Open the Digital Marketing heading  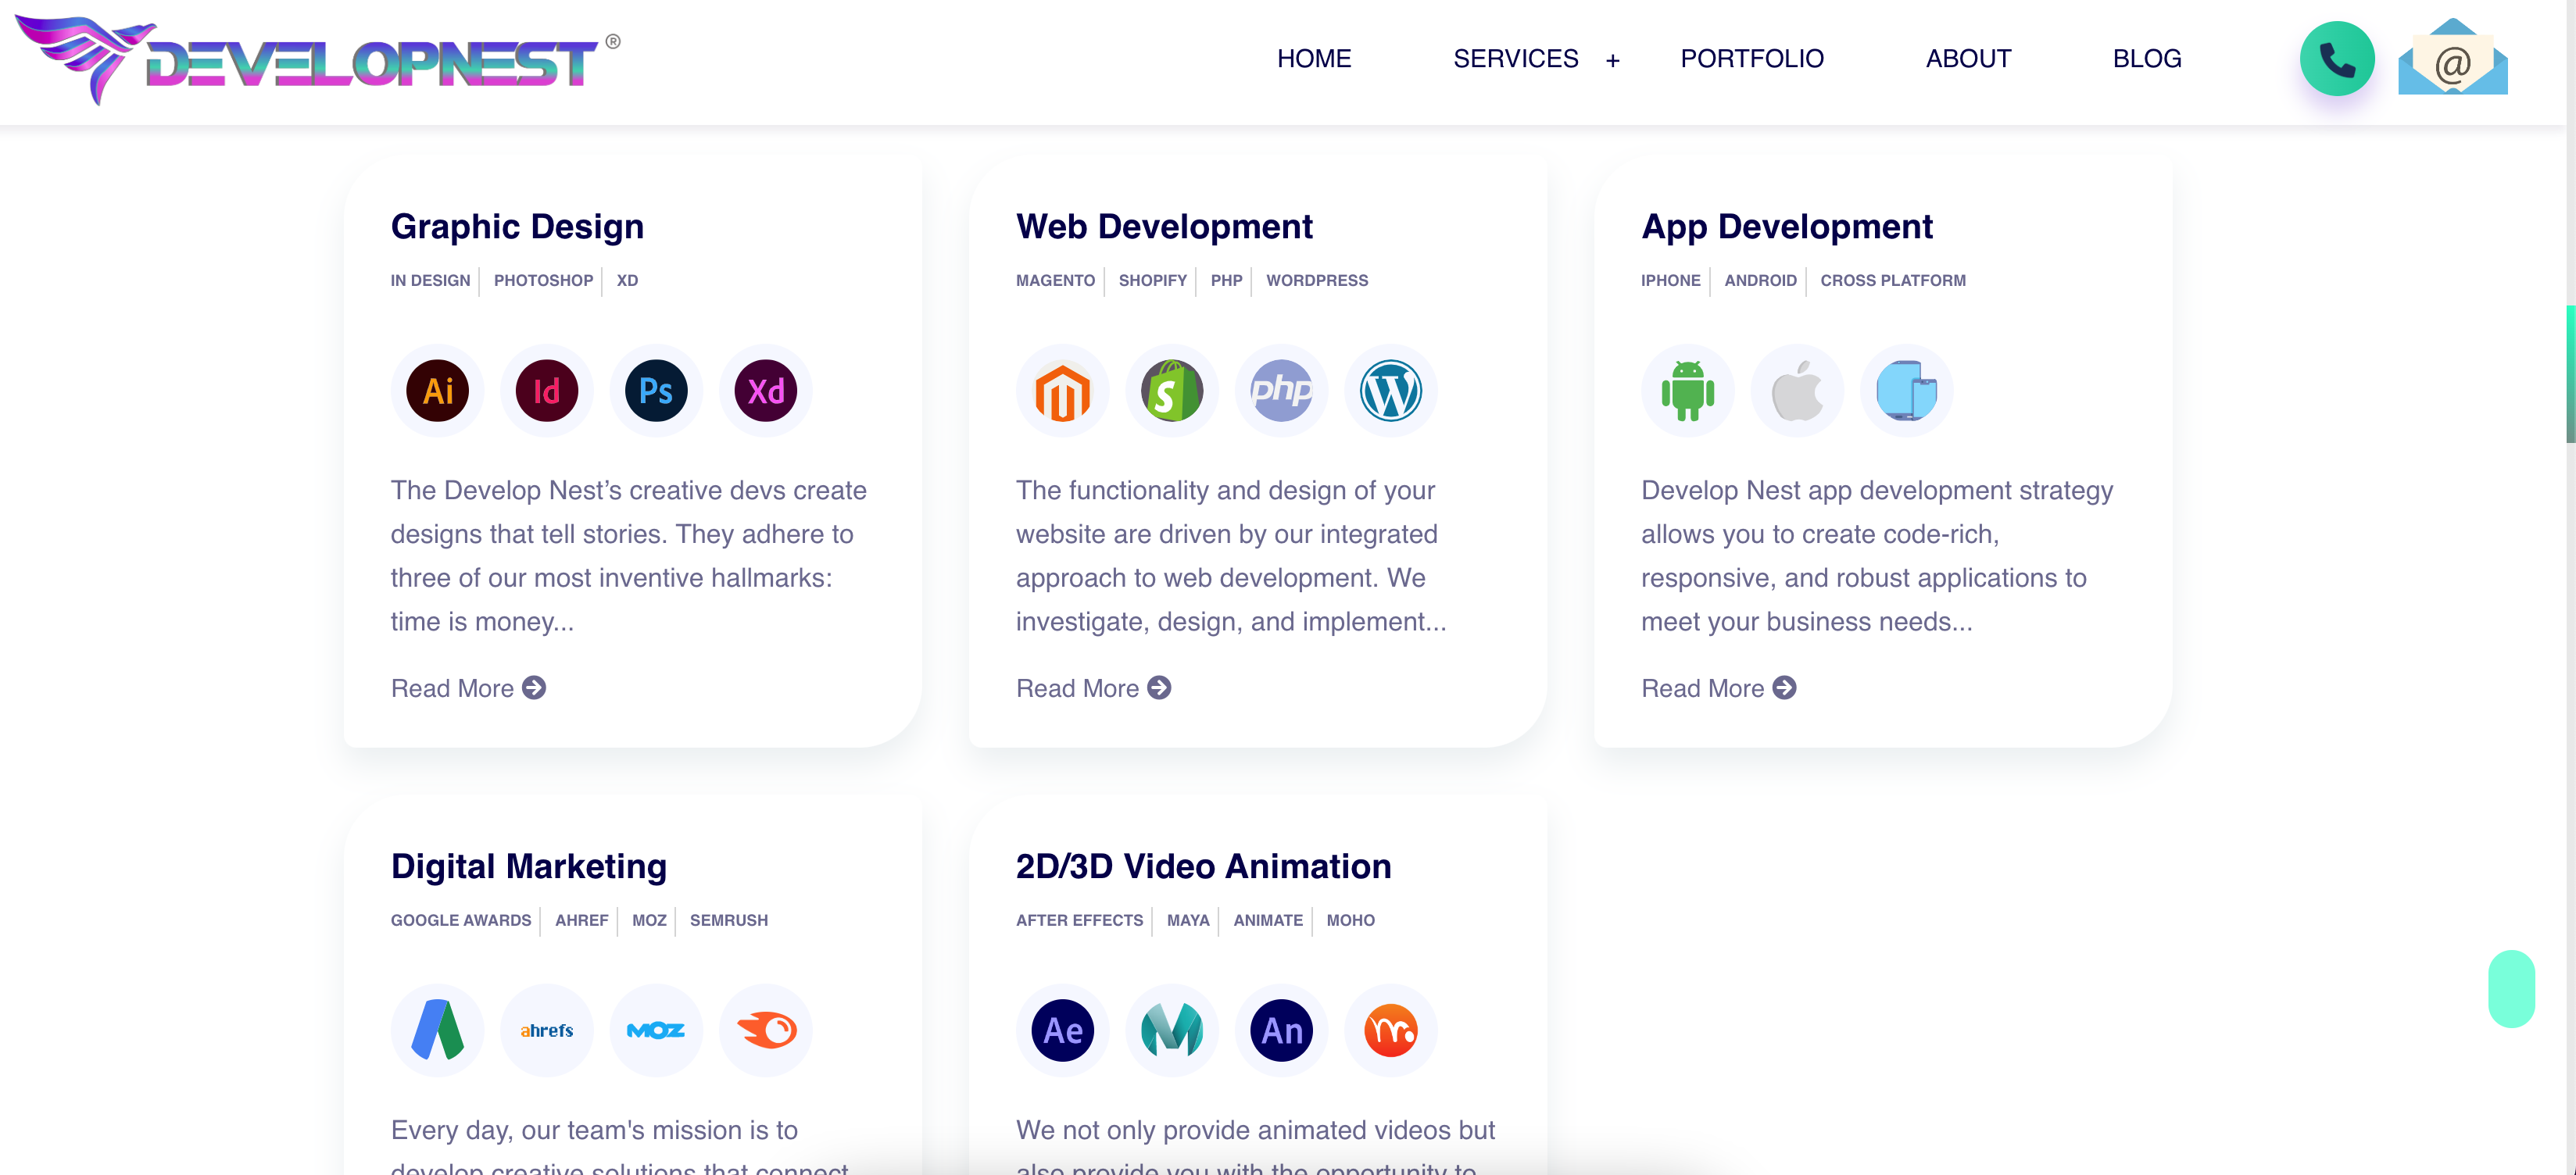click(x=529, y=866)
